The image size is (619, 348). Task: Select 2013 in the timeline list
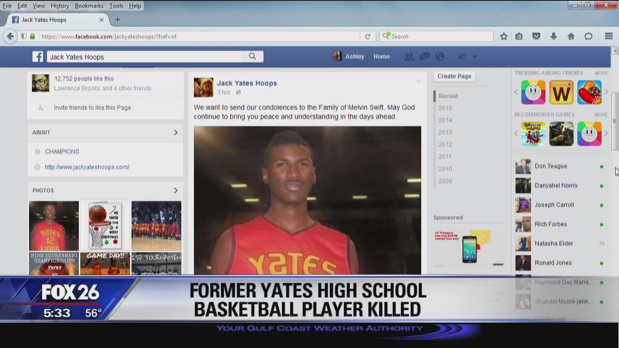[x=445, y=132]
